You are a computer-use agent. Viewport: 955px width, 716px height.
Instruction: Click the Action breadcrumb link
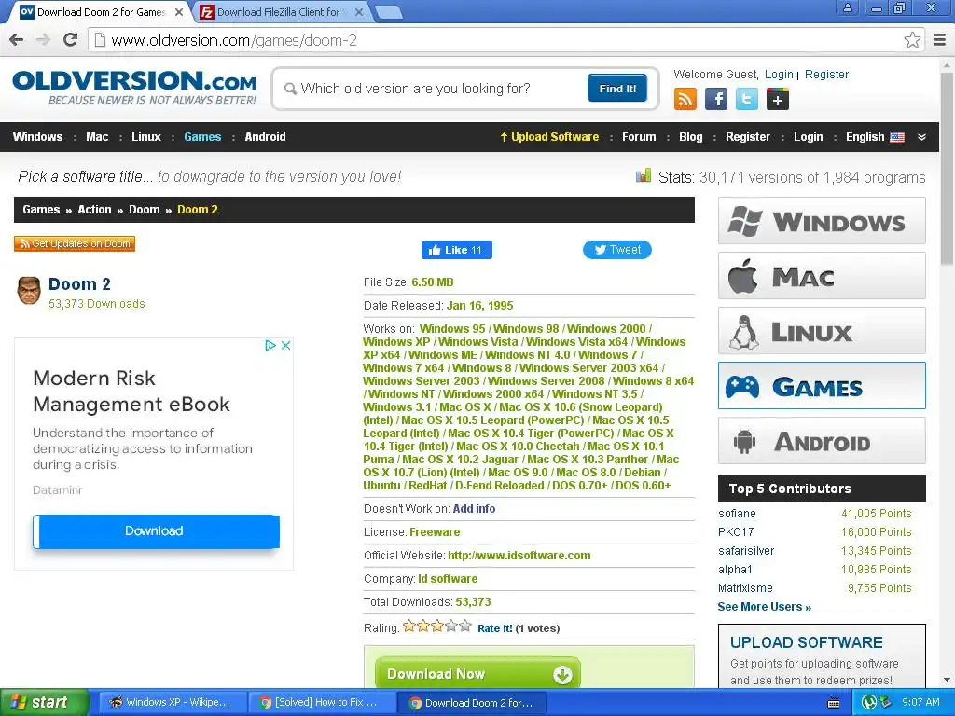click(94, 210)
